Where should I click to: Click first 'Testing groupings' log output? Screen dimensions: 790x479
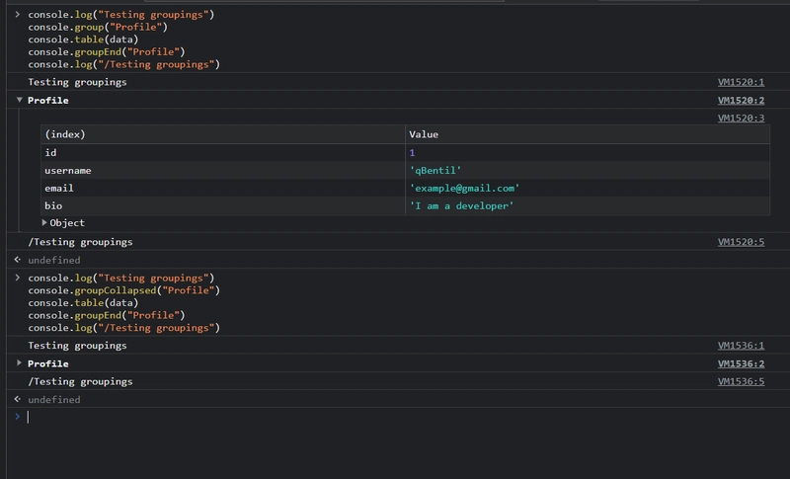[77, 82]
